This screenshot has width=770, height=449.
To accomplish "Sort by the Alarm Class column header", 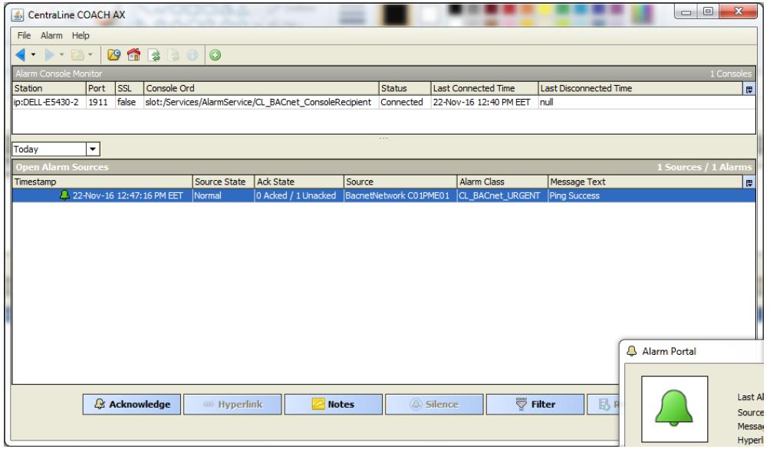I will (502, 182).
